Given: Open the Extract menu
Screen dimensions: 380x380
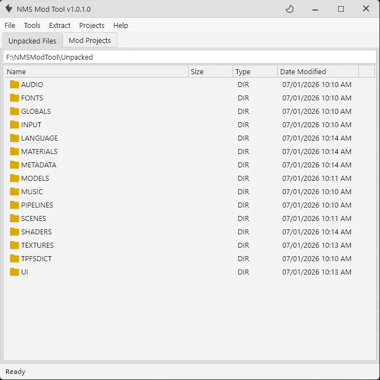Looking at the screenshot, I should (60, 25).
